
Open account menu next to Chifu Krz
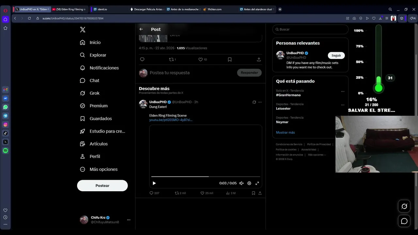(x=129, y=220)
